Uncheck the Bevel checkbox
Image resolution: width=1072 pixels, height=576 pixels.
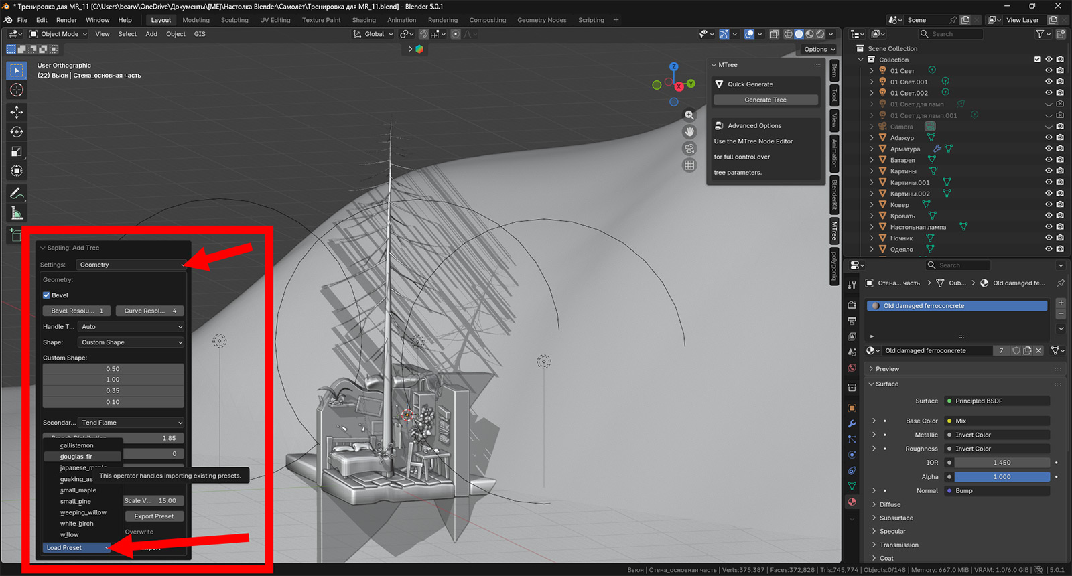pos(47,295)
